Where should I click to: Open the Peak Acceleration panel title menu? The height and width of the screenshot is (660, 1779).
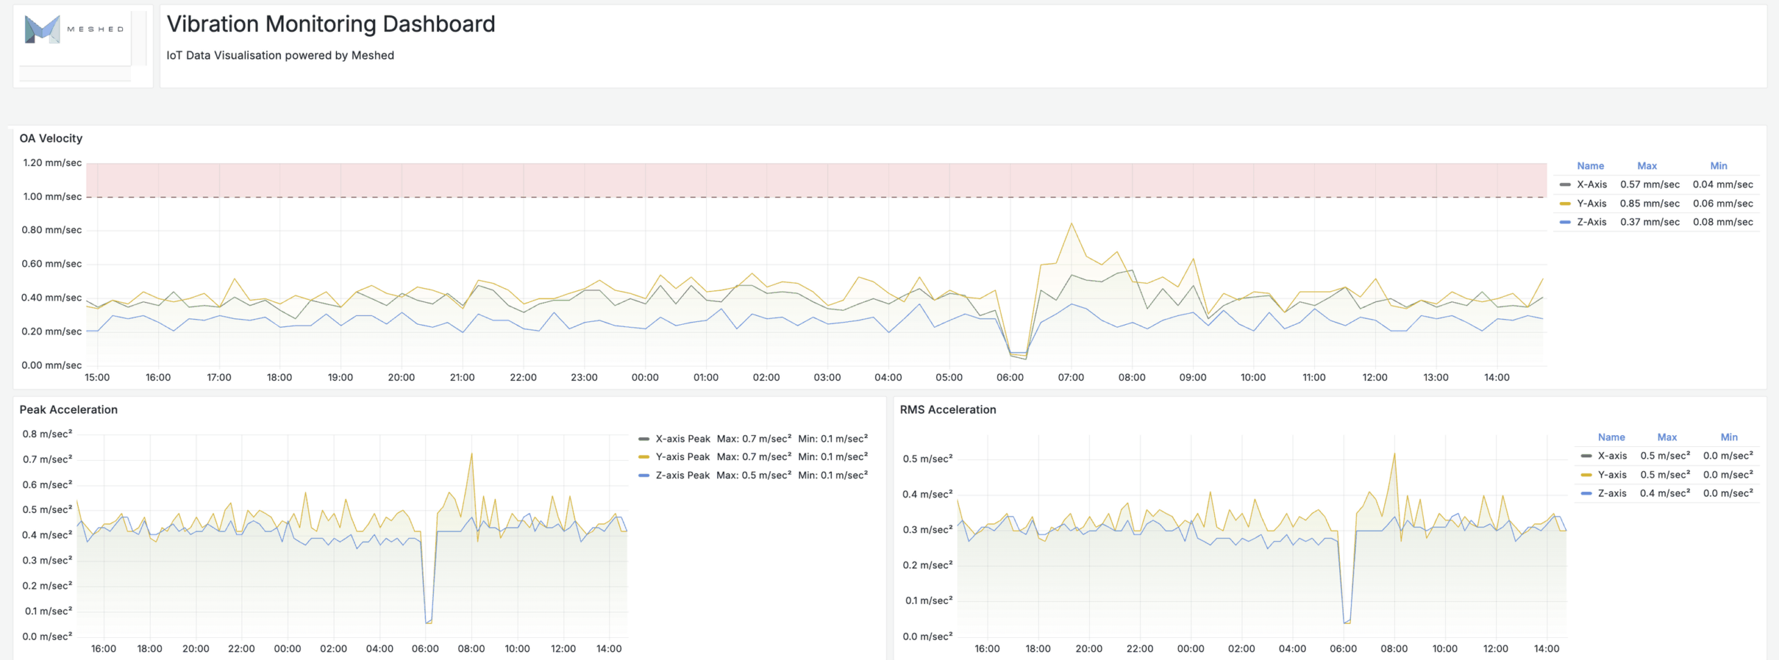[x=68, y=409]
